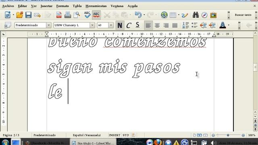This screenshot has height=145, width=258.
Task: Open the page preview icon
Action: [77, 15]
